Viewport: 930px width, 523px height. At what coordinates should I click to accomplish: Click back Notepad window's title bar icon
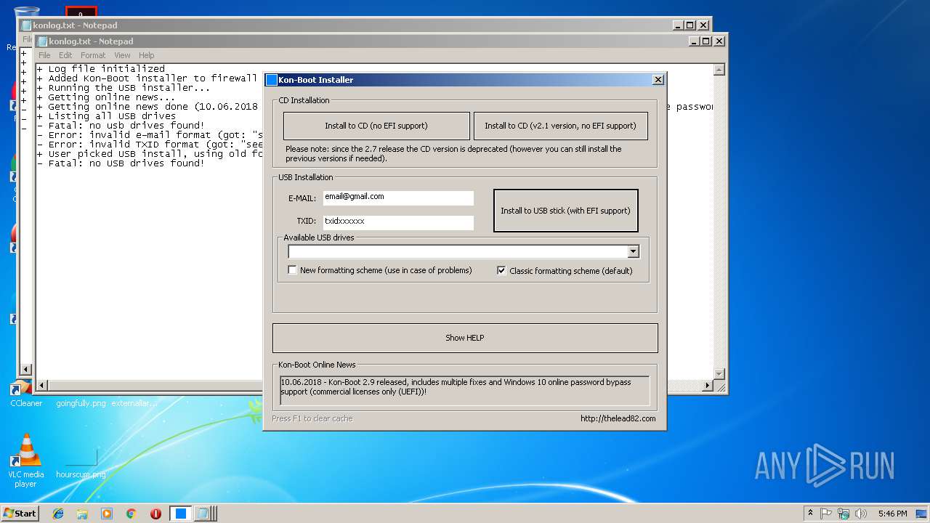pos(27,25)
